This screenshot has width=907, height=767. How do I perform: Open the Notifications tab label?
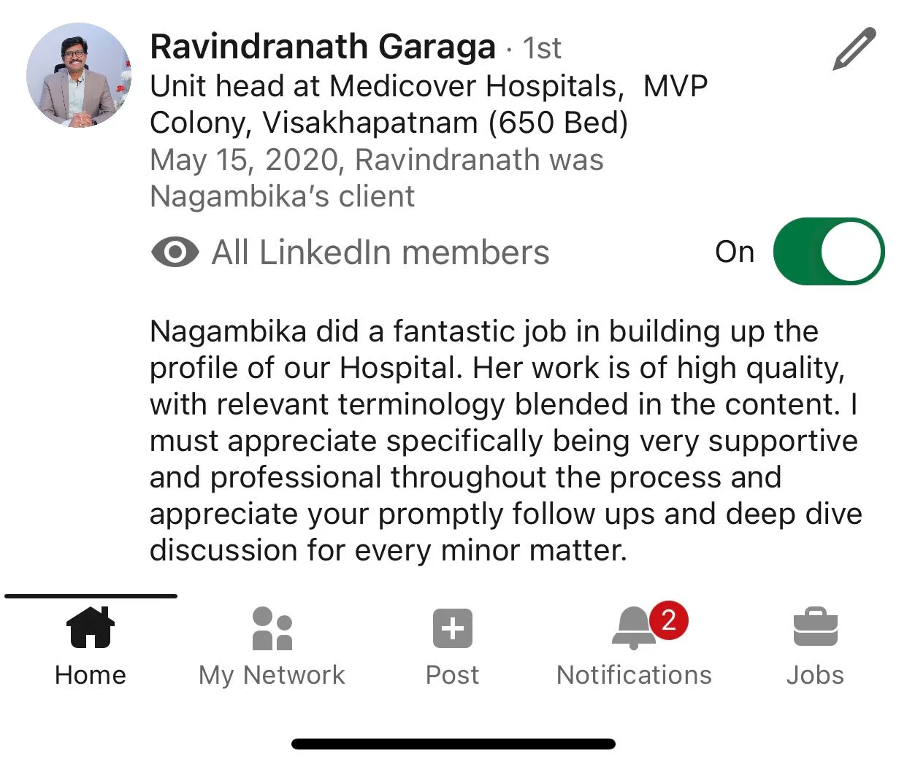point(634,675)
